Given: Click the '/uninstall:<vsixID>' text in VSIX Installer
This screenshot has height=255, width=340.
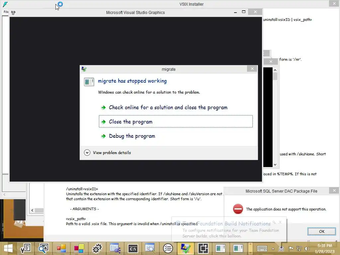Looking at the screenshot, I should point(82,189).
